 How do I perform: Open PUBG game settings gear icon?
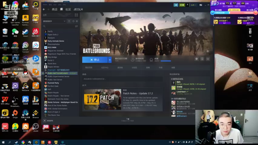pyautogui.click(x=196, y=59)
